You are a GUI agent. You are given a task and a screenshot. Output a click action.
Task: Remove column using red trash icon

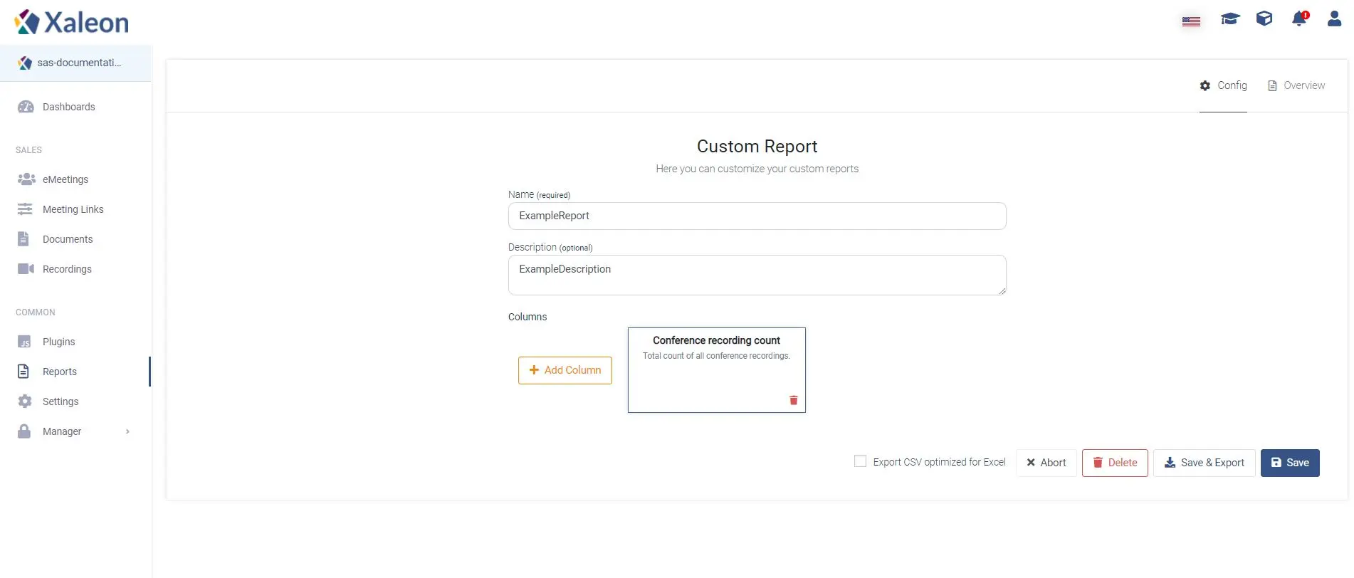point(794,400)
